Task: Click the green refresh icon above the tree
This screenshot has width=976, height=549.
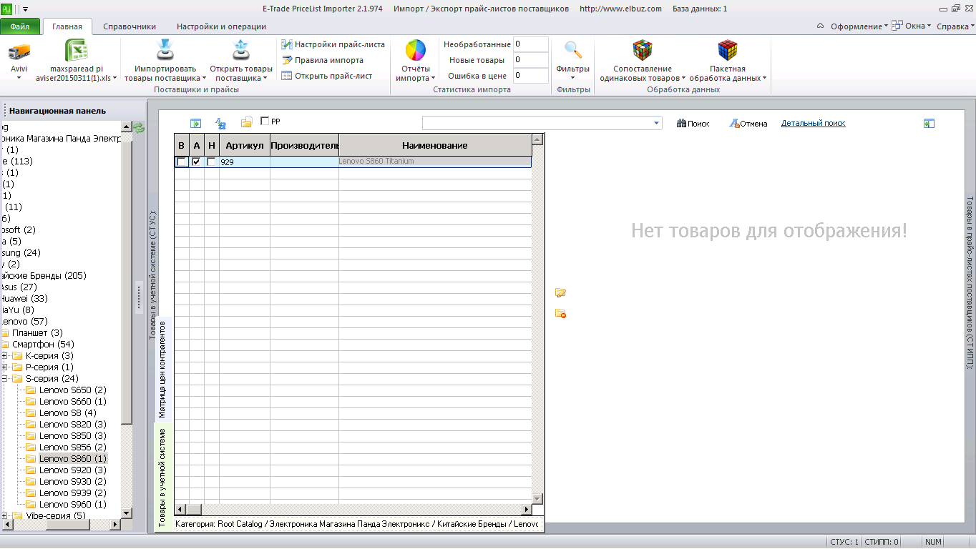Action: point(139,127)
